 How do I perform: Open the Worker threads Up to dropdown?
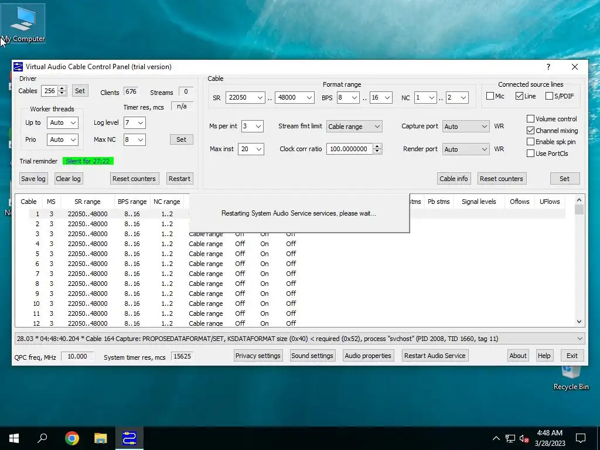coord(63,123)
